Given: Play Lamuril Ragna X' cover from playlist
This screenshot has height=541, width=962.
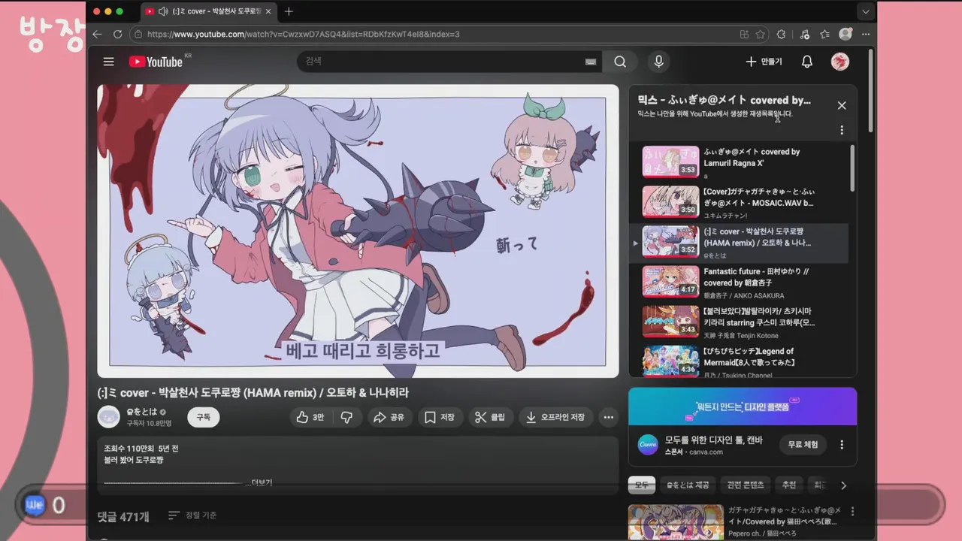Looking at the screenshot, I should click(x=740, y=161).
